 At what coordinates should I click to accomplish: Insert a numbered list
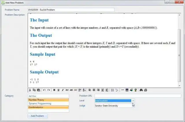112,90
